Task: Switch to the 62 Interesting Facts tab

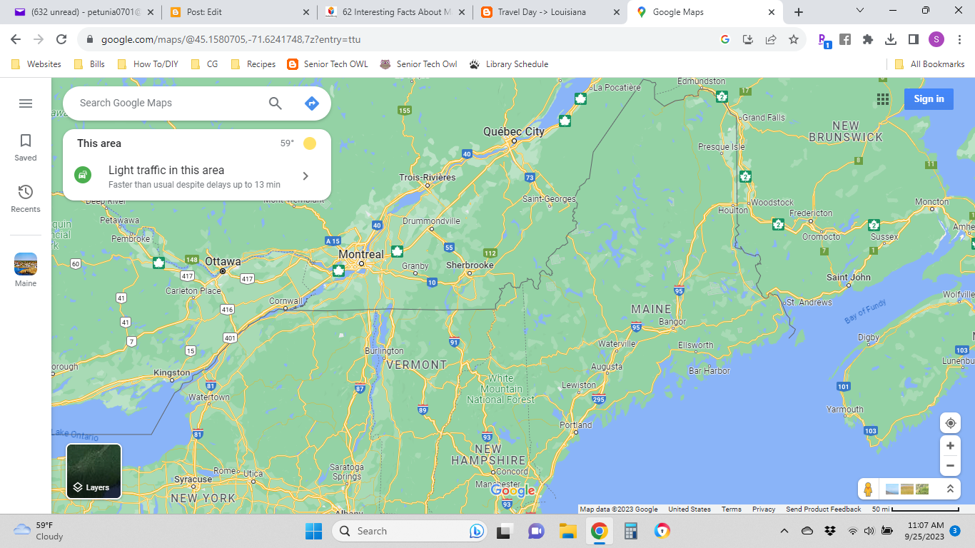Action: 397,12
